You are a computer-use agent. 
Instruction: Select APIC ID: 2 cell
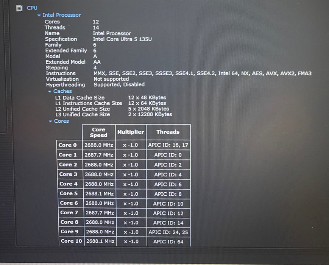(168, 165)
